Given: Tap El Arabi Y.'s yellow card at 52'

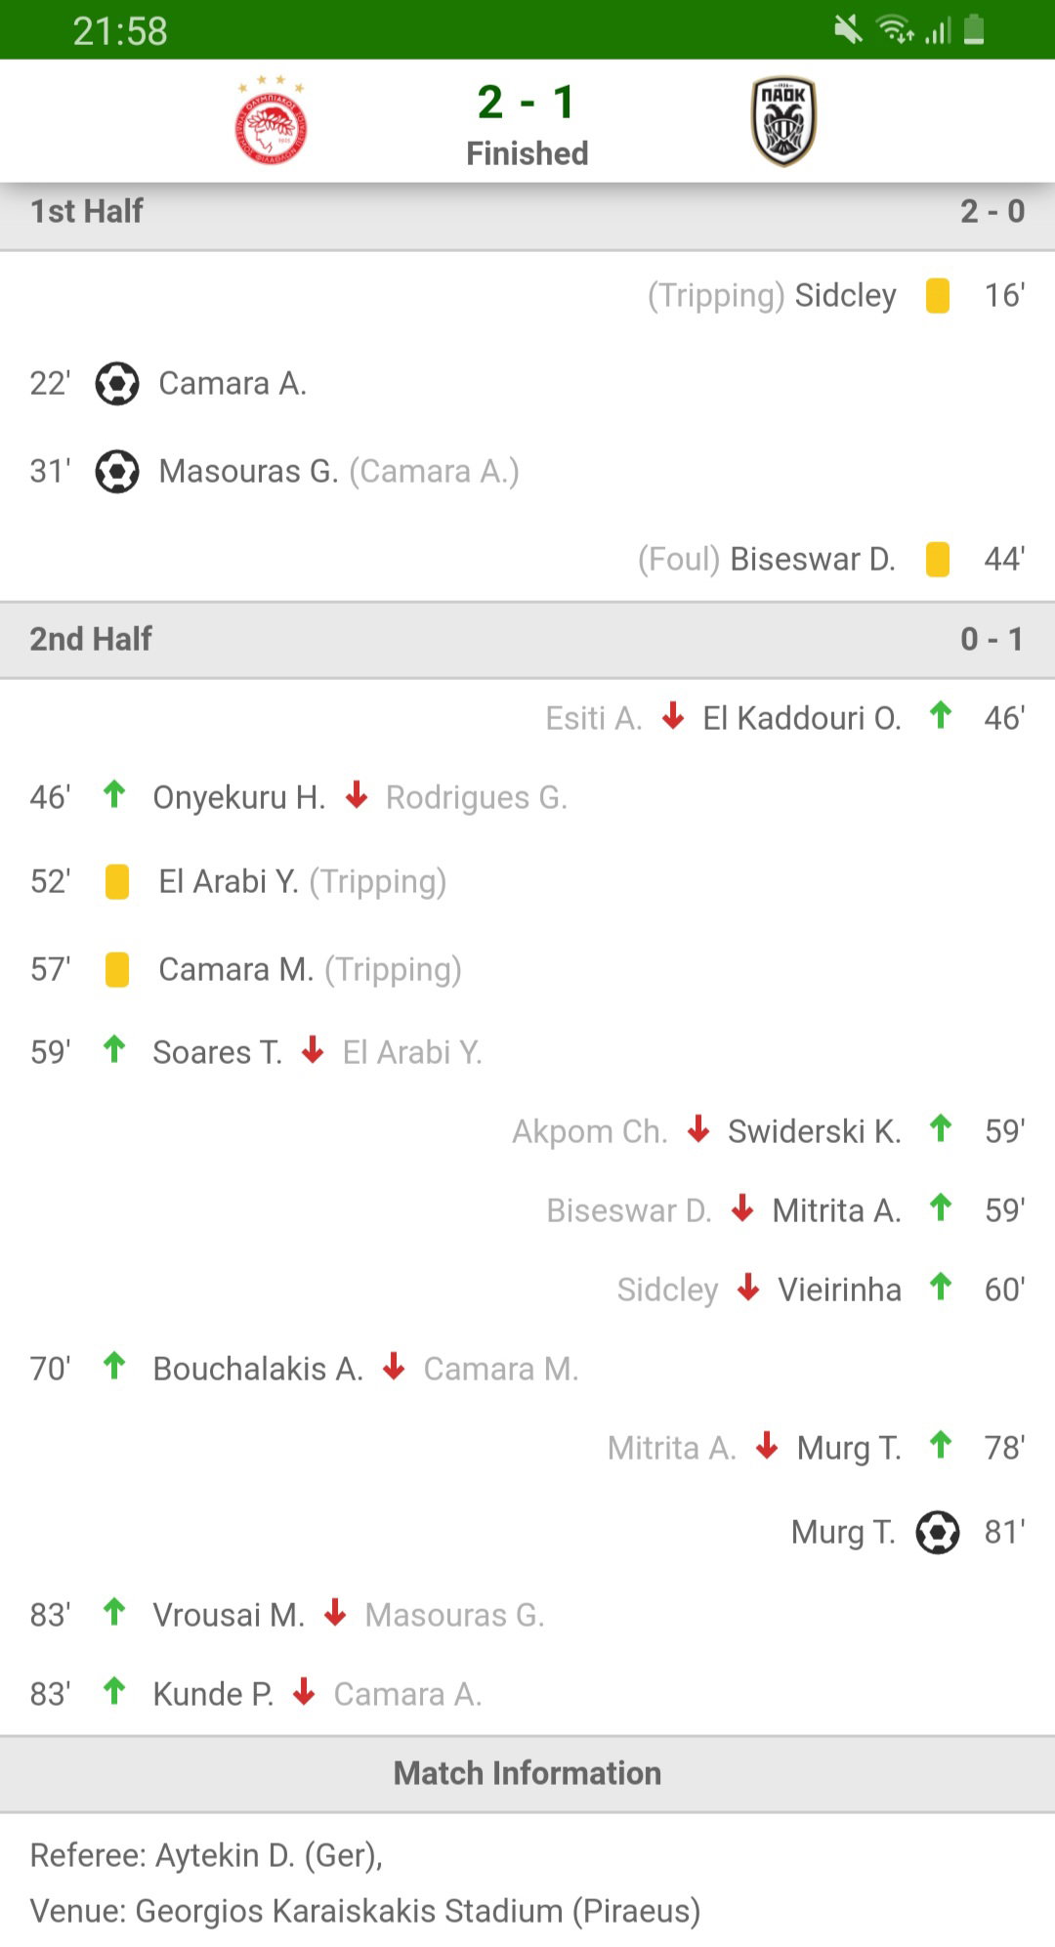Looking at the screenshot, I should coord(117,881).
